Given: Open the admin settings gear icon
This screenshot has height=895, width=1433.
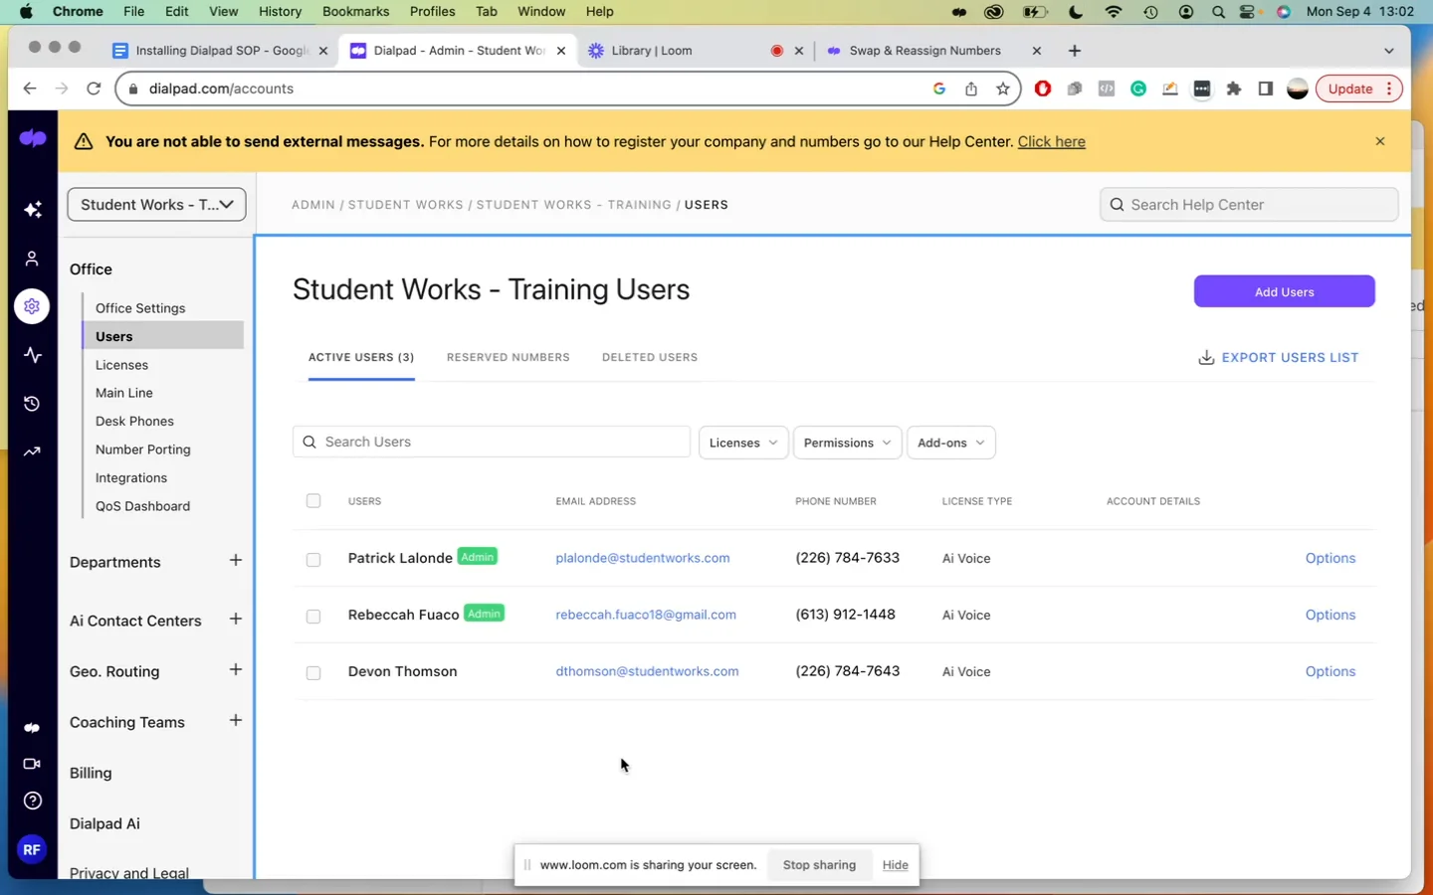Looking at the screenshot, I should click(32, 306).
